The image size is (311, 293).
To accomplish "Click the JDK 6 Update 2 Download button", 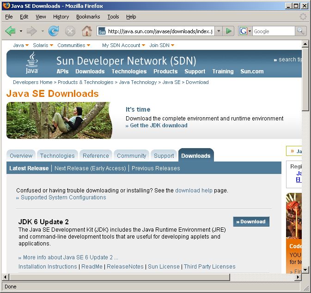I will pos(251,221).
